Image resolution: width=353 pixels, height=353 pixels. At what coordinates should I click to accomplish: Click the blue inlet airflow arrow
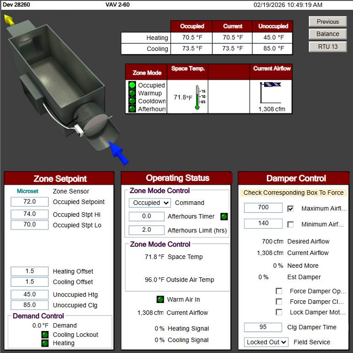(119, 154)
